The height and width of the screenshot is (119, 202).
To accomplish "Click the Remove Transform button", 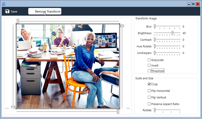I will click(45, 11).
